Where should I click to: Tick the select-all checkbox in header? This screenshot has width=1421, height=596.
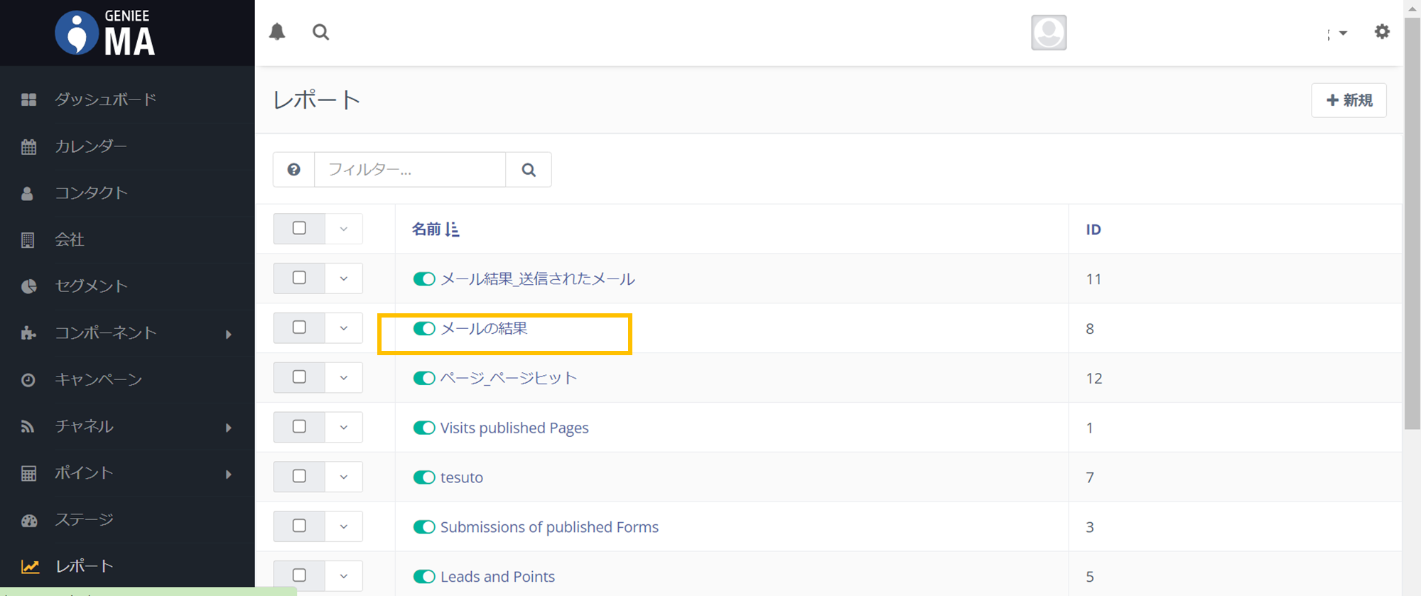(x=299, y=228)
